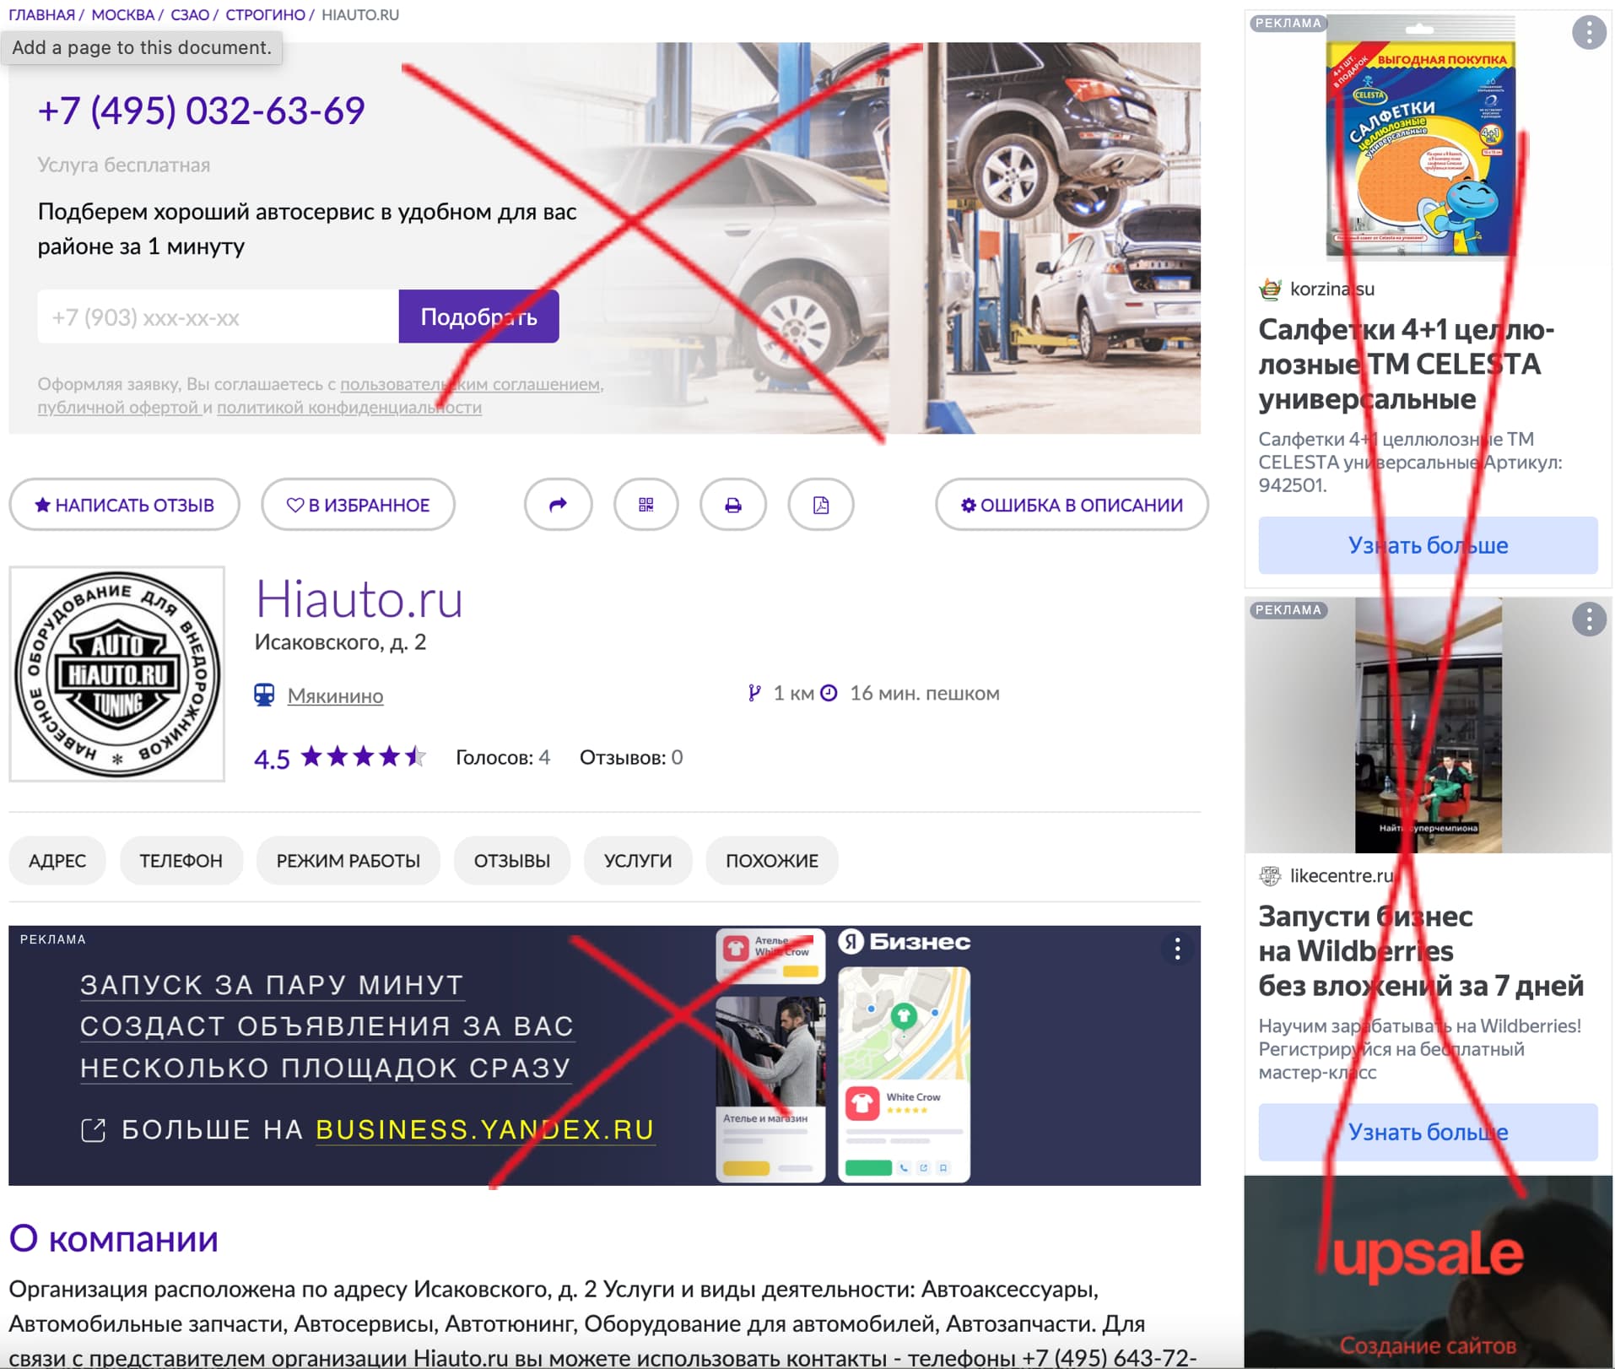Click the Написать отзыв button
This screenshot has height=1369, width=1615.
pyautogui.click(x=125, y=505)
